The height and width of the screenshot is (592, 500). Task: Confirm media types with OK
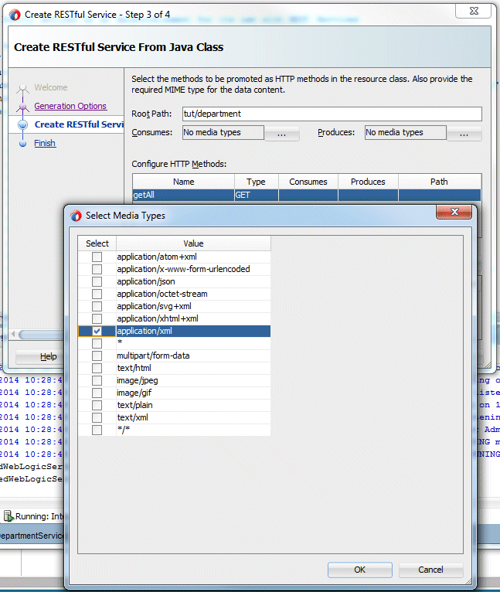[360, 570]
